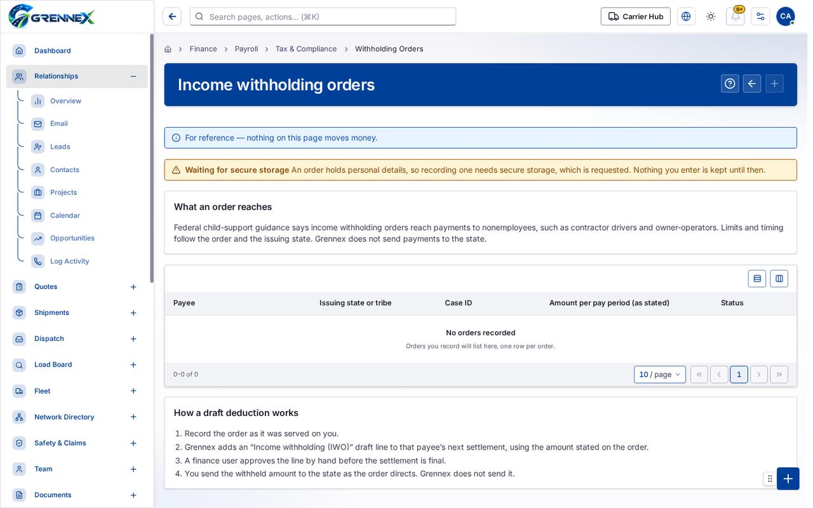Switch table to row density view icon
The width and height of the screenshot is (813, 508).
pos(757,278)
